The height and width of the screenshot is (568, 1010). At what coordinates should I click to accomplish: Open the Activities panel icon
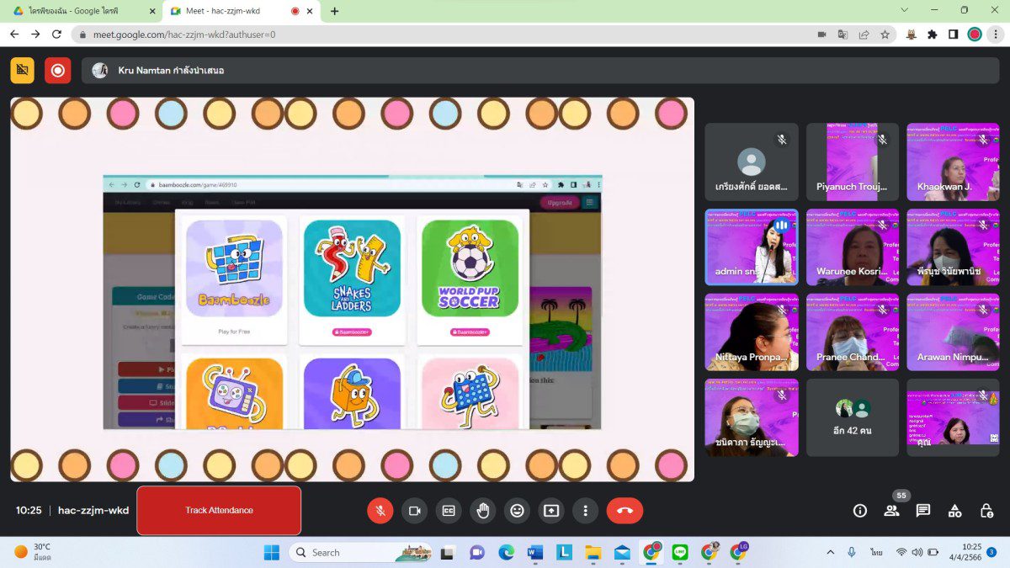pyautogui.click(x=954, y=510)
